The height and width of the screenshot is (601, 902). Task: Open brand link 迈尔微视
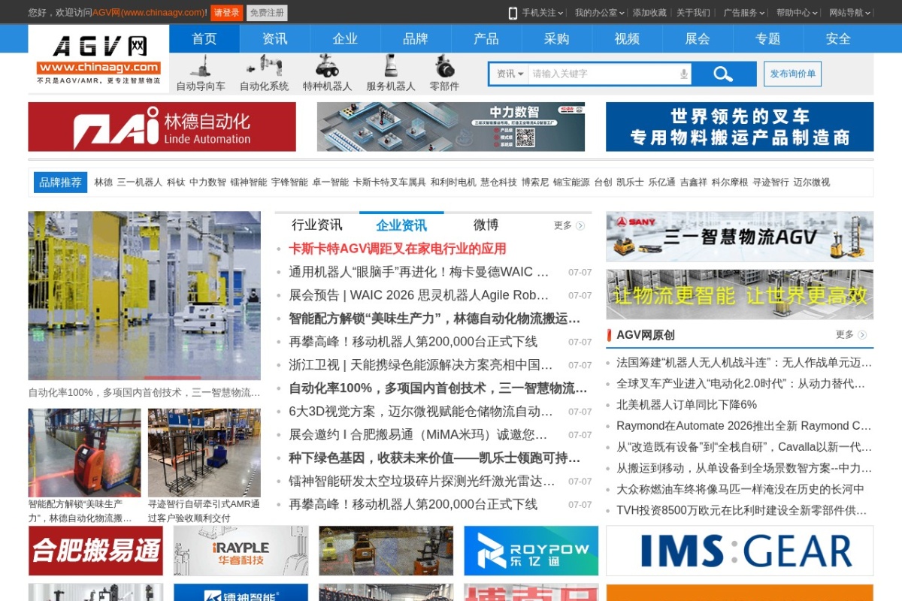pos(812,183)
